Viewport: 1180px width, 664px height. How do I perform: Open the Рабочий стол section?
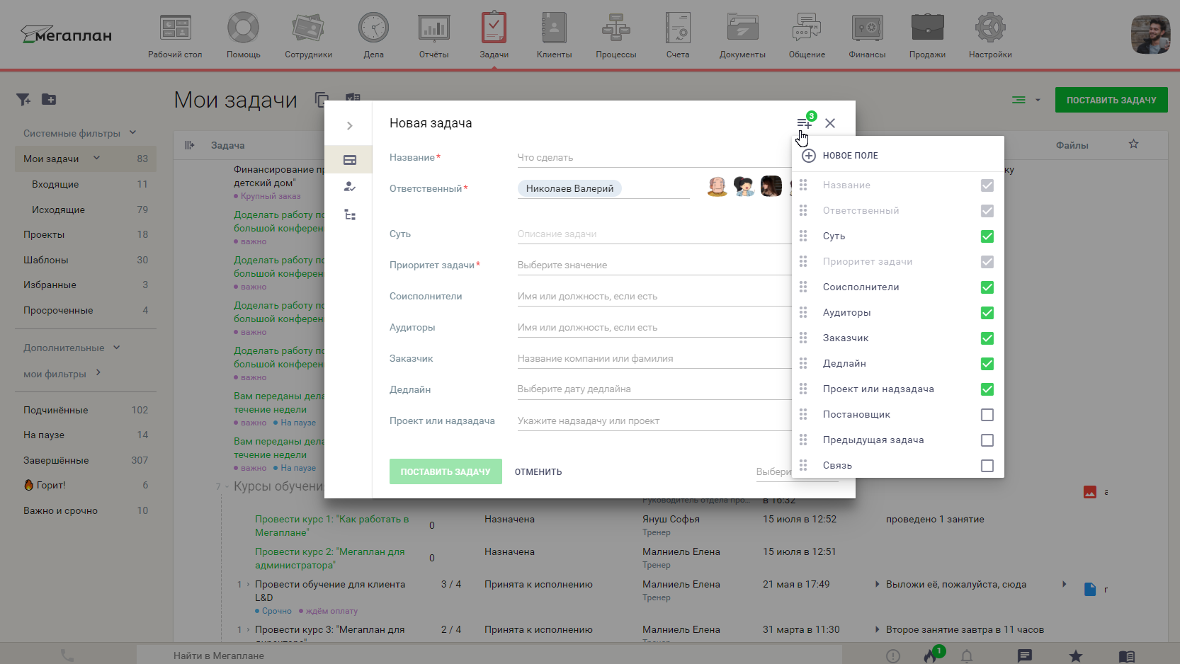[x=175, y=35]
